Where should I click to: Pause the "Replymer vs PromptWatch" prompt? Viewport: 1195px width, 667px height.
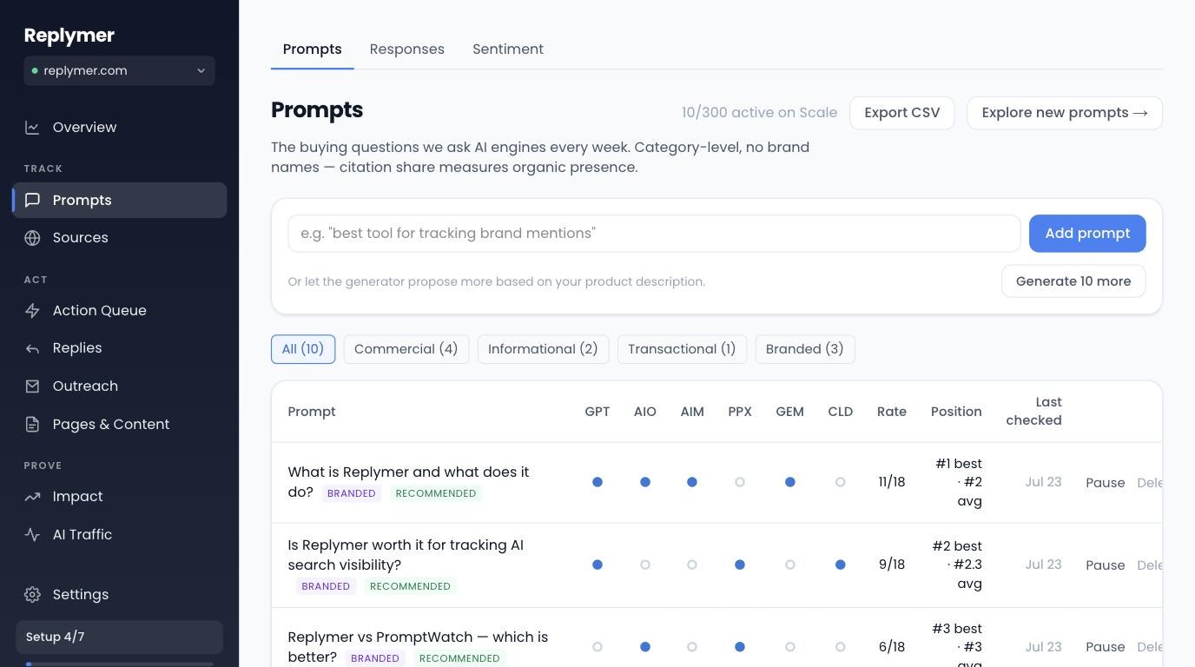1105,647
